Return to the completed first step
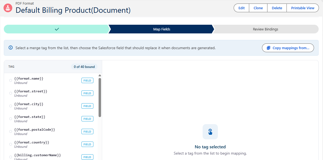 [x=57, y=29]
